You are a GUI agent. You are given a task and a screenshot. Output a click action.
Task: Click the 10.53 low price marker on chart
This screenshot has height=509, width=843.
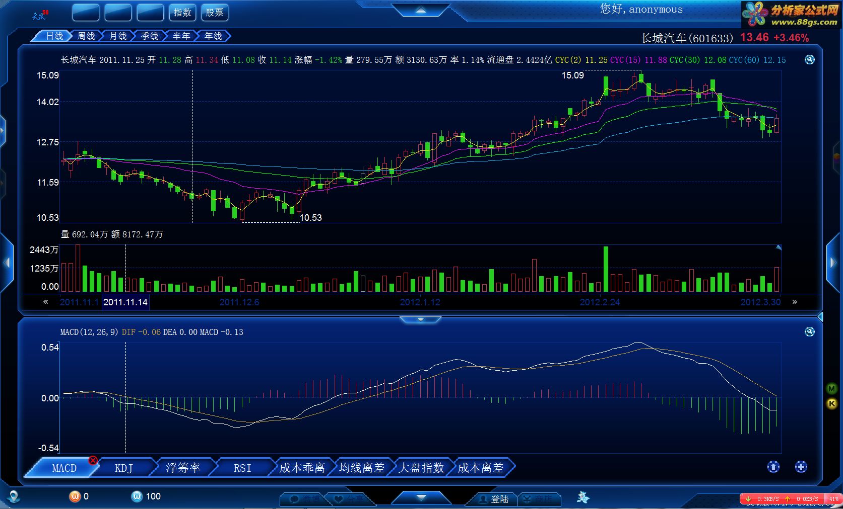point(310,218)
